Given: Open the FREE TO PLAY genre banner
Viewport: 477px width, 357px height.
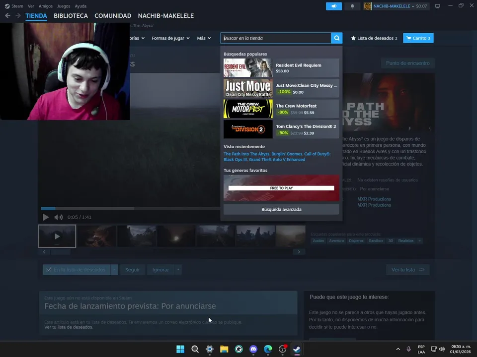Looking at the screenshot, I should click(281, 188).
